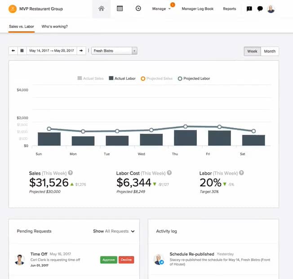293x279 pixels.
Task: Open the user profile avatar
Action: coord(271,9)
